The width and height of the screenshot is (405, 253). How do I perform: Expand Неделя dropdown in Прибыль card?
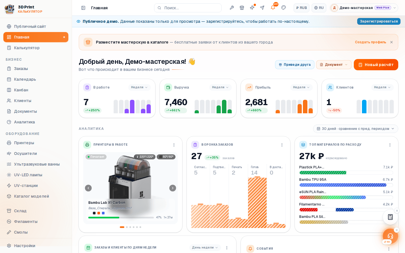[x=301, y=87]
